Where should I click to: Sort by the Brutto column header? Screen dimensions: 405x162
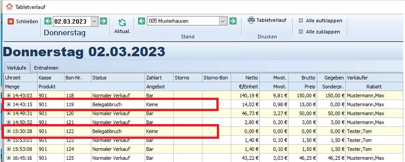(x=302, y=78)
